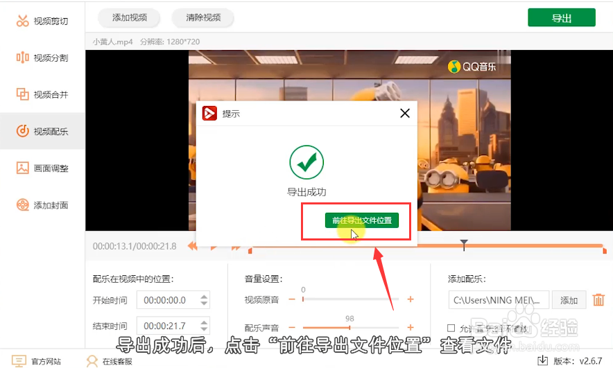Viewport: 613px width, 368px height.
Task: Click the music disc icon for 视频配乐
Action: [x=23, y=131]
